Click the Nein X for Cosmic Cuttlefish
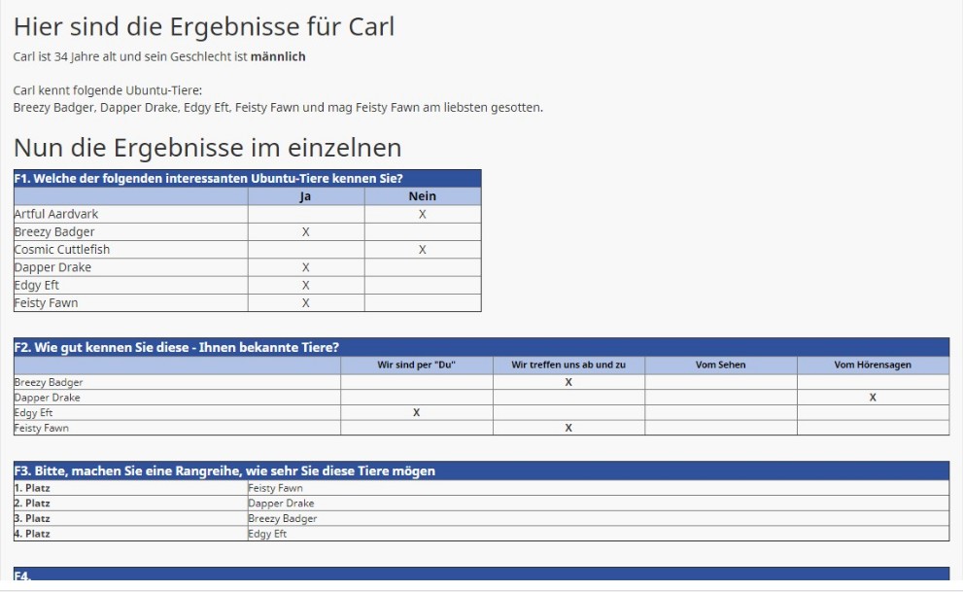 tap(423, 250)
